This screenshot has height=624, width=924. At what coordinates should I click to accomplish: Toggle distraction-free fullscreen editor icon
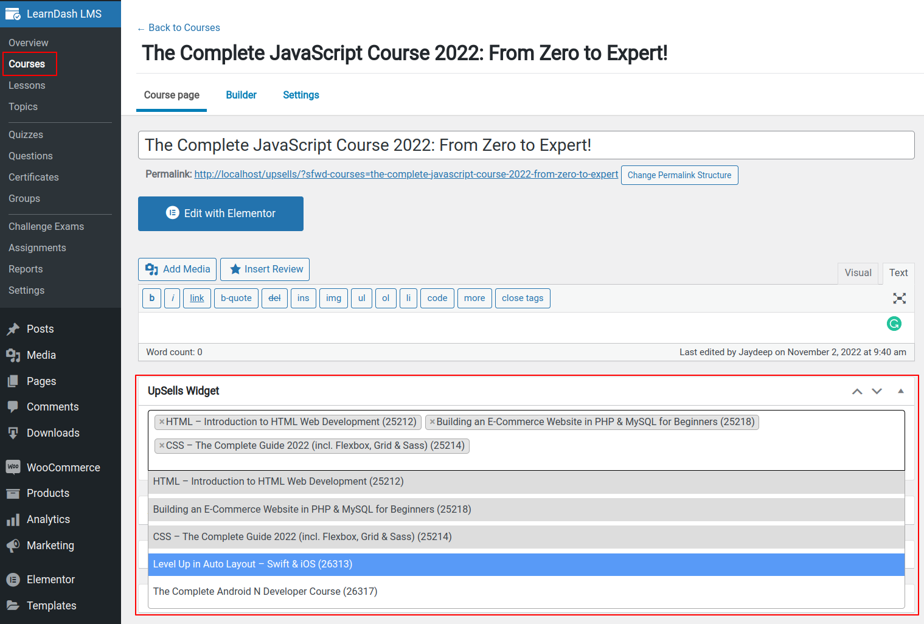899,298
